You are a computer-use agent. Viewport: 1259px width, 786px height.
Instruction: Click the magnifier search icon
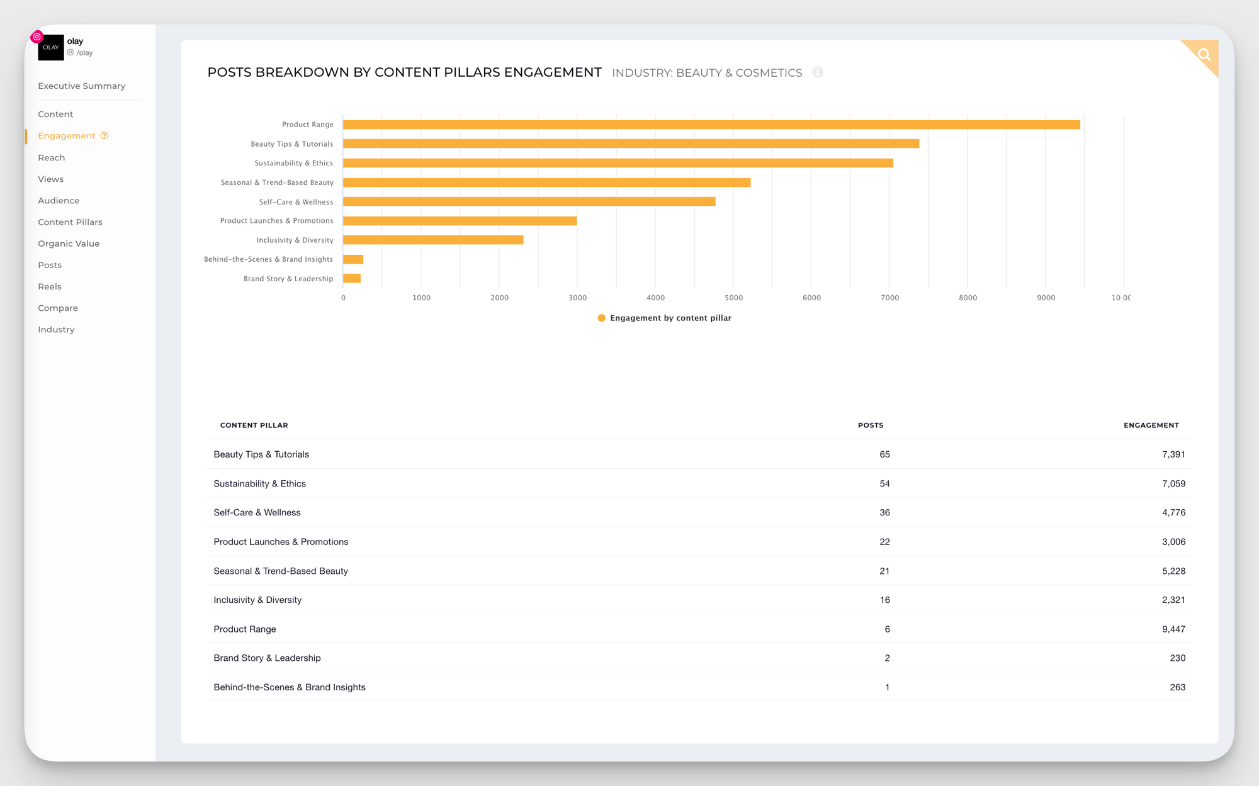pyautogui.click(x=1204, y=55)
